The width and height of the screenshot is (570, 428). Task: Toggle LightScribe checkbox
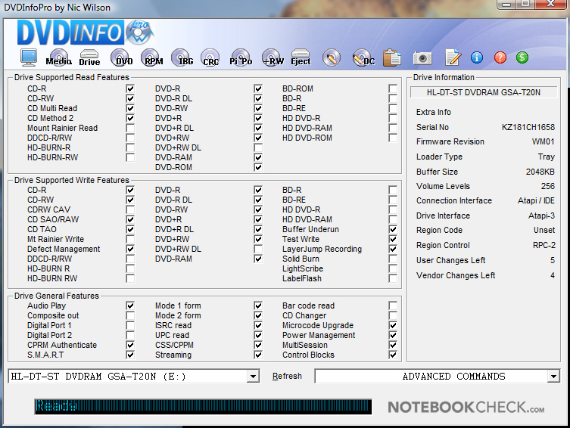393,268
